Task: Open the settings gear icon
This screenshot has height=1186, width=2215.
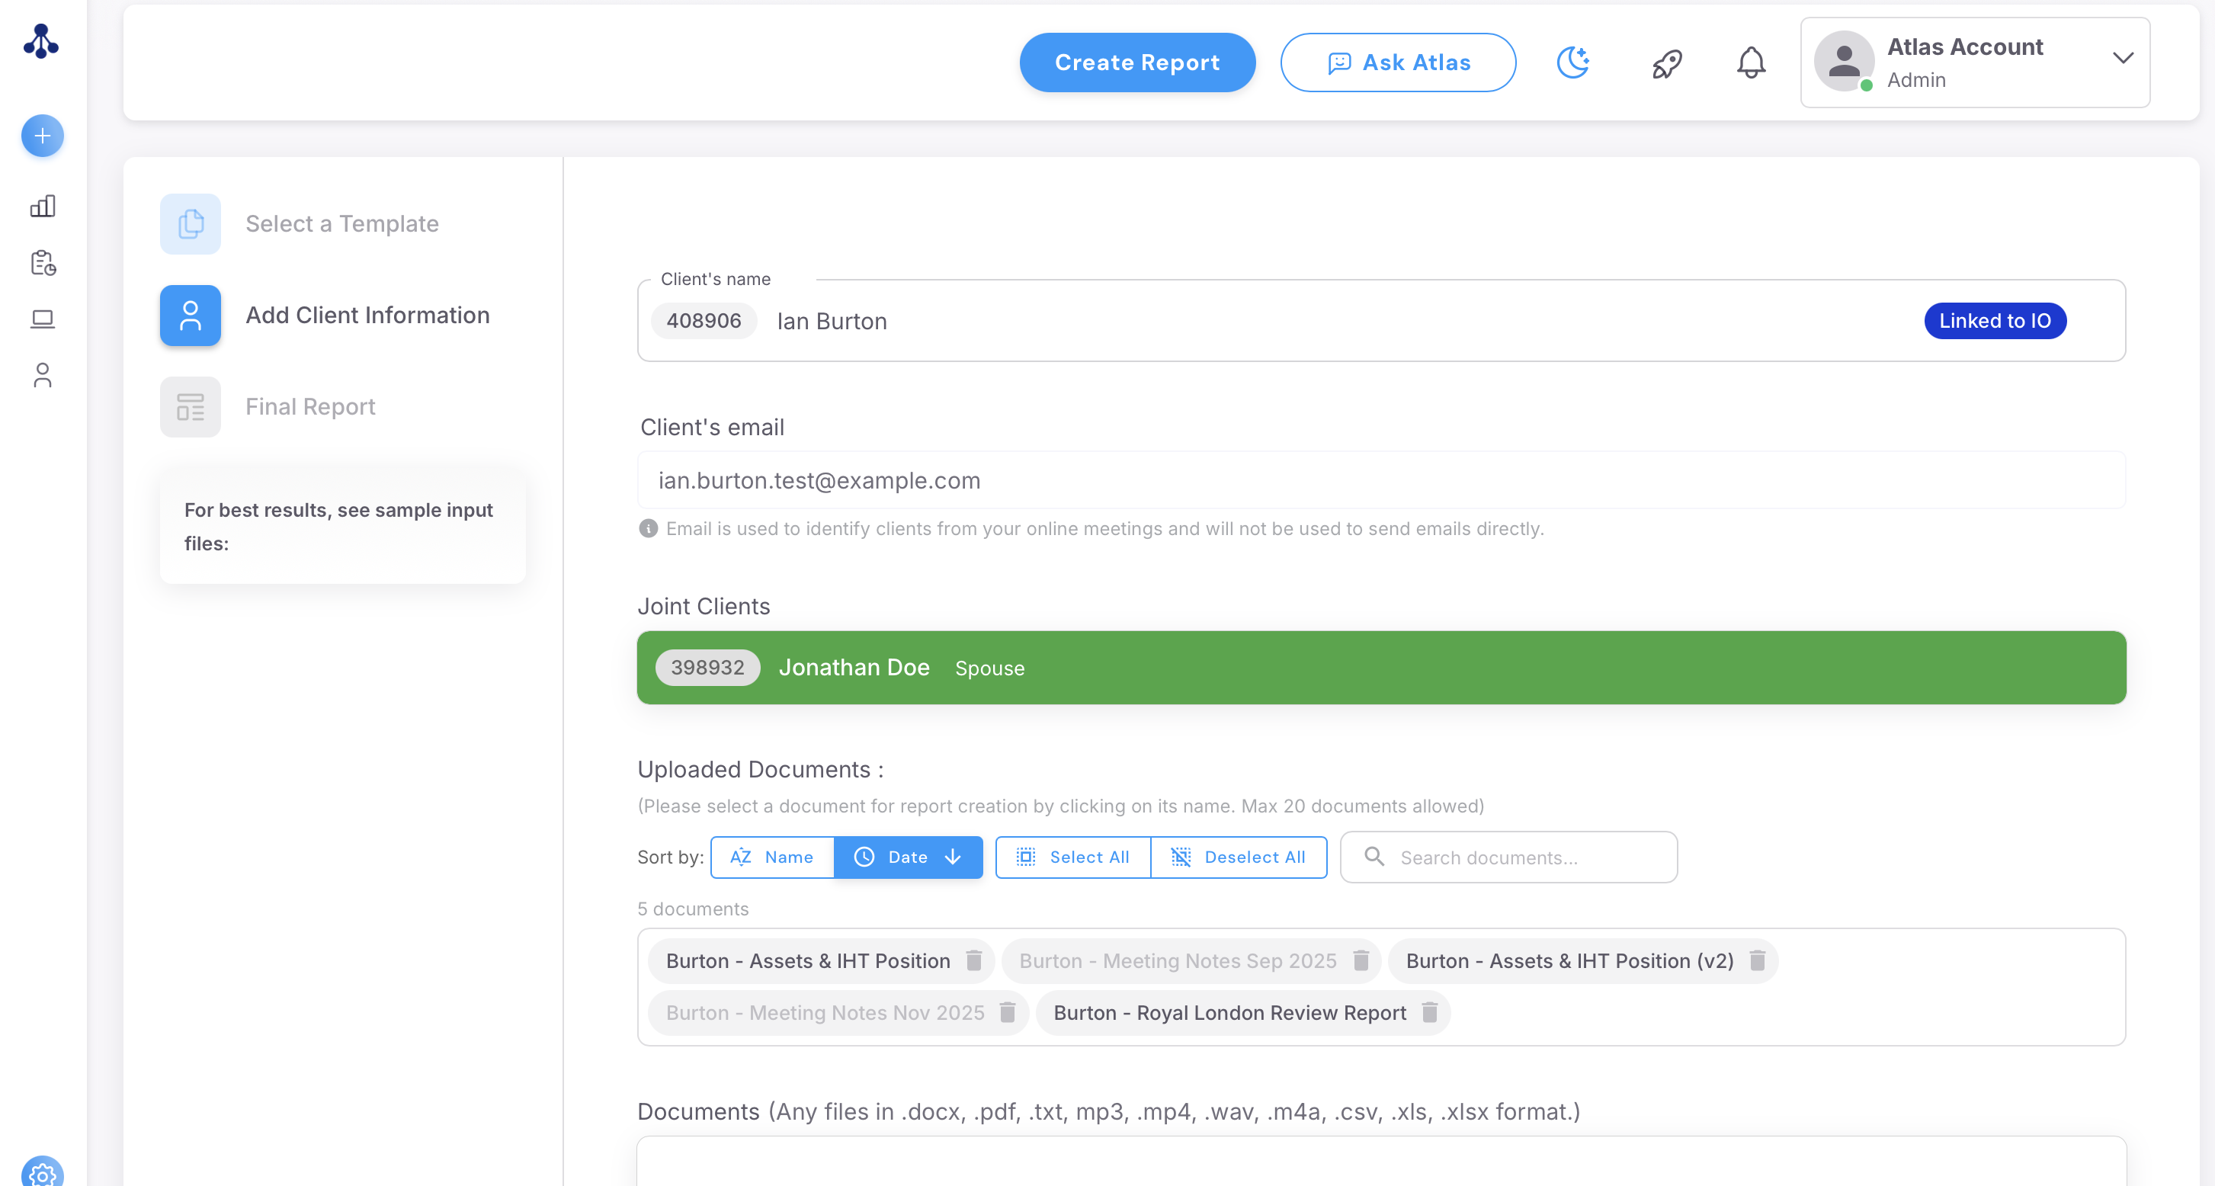Action: [42, 1174]
